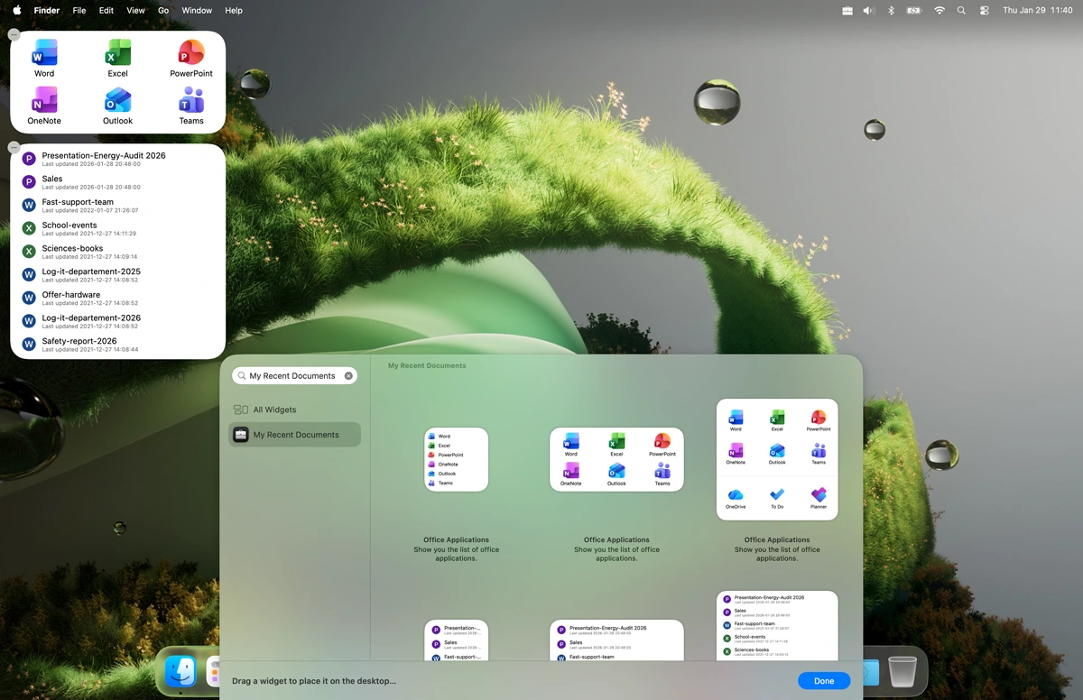This screenshot has width=1083, height=700.
Task: Click the Done button
Action: click(x=823, y=680)
